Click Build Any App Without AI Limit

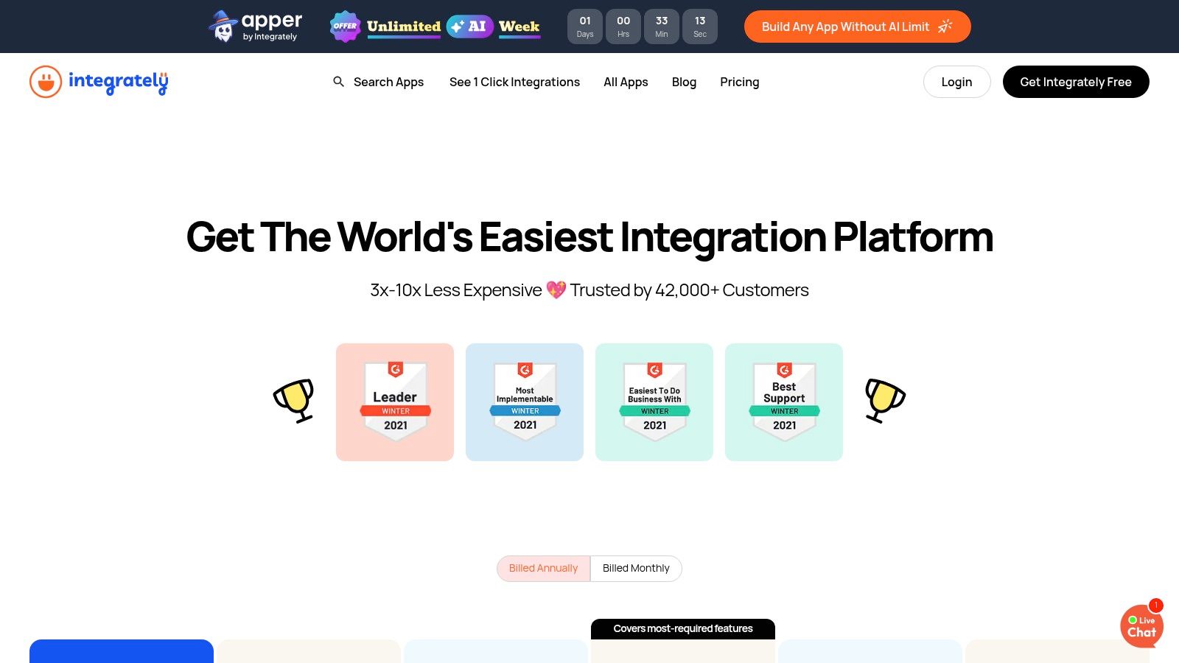tap(857, 27)
